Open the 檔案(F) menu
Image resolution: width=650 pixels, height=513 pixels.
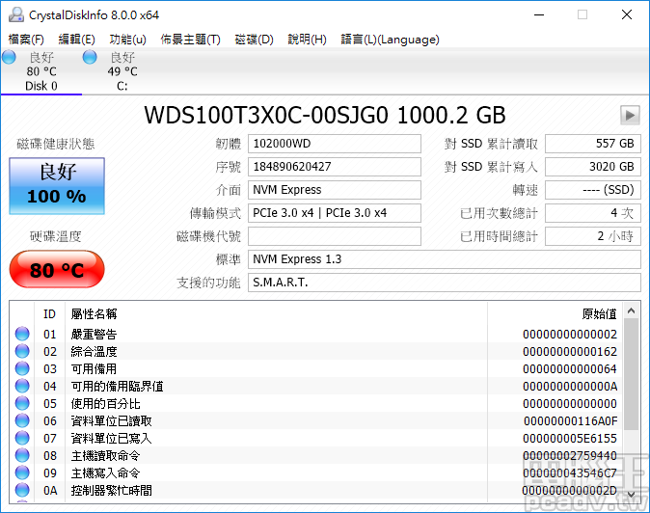coord(26,40)
